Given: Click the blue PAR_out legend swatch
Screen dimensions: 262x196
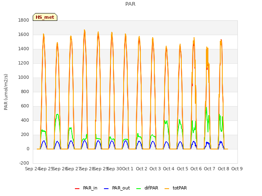Looking at the screenshot, I should pyautogui.click(x=106, y=189).
